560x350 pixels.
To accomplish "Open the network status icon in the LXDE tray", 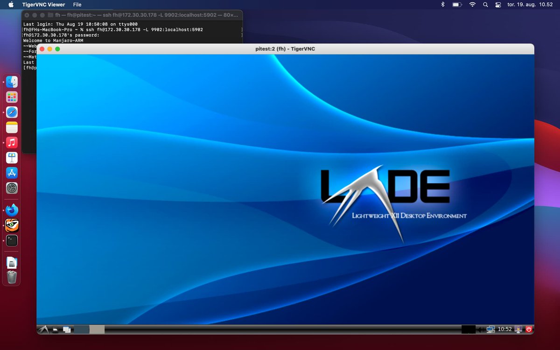I will tap(490, 329).
